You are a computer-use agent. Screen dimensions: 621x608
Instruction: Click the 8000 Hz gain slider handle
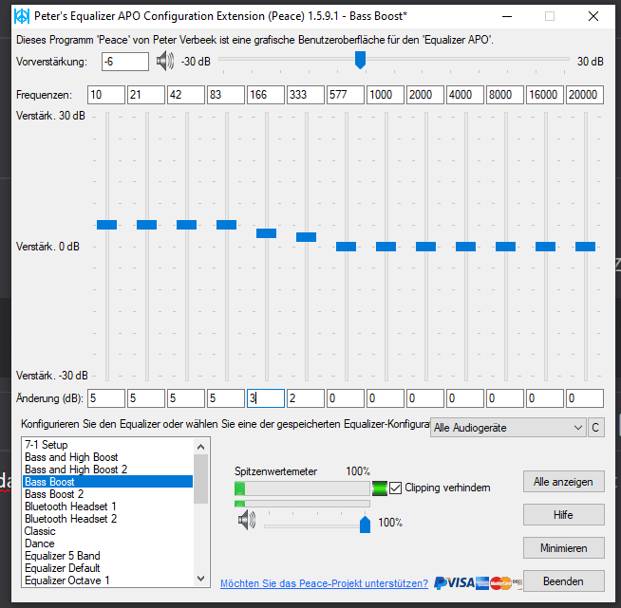click(x=506, y=247)
